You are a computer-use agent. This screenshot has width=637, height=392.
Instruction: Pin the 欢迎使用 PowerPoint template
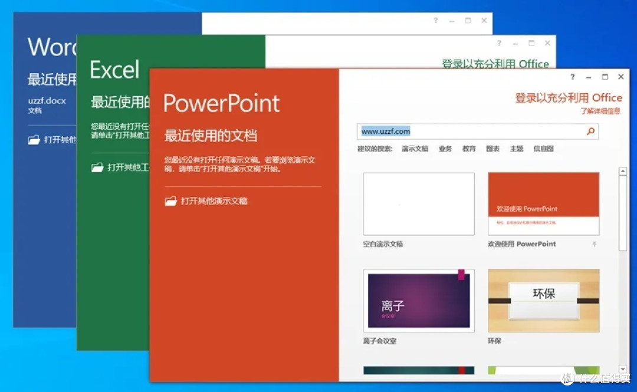[594, 244]
